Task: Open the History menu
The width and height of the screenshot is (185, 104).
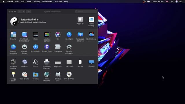Action: [37, 1]
